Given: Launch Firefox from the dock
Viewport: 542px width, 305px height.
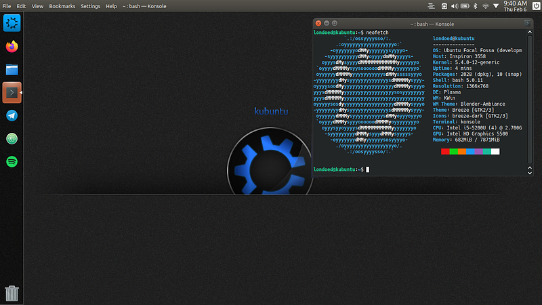Looking at the screenshot, I should tap(12, 46).
